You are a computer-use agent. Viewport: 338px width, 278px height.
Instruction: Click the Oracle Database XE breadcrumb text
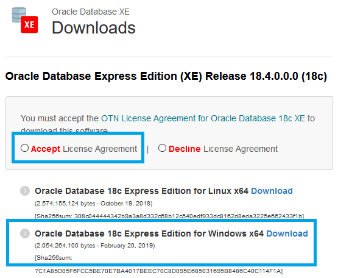91,12
